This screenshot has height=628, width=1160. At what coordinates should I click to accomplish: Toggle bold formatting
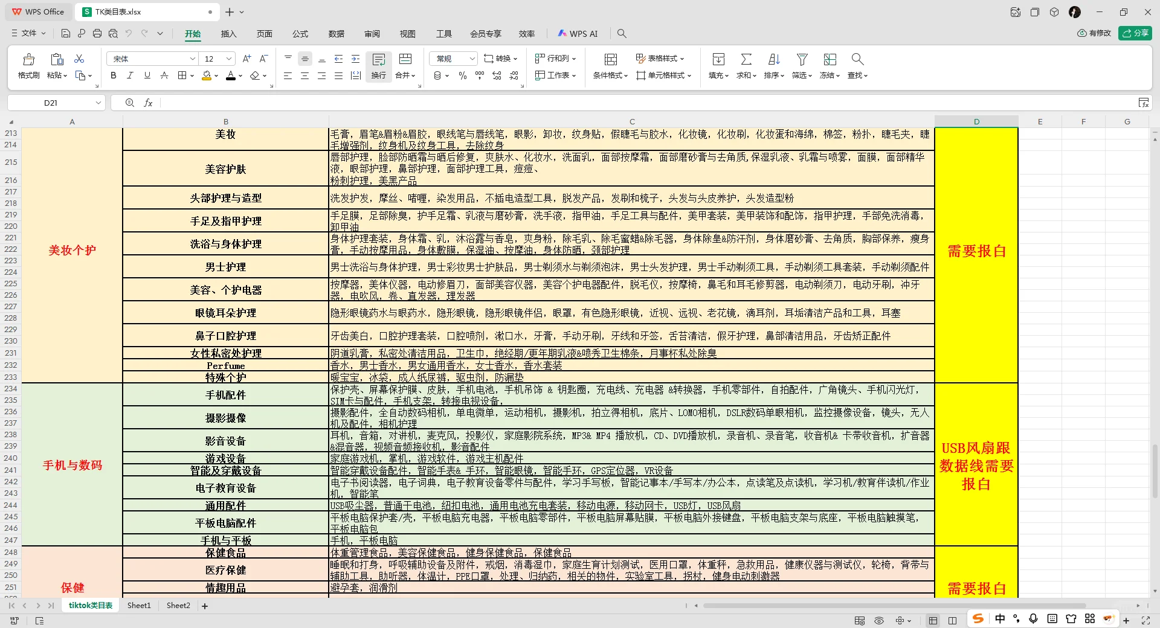coord(114,75)
